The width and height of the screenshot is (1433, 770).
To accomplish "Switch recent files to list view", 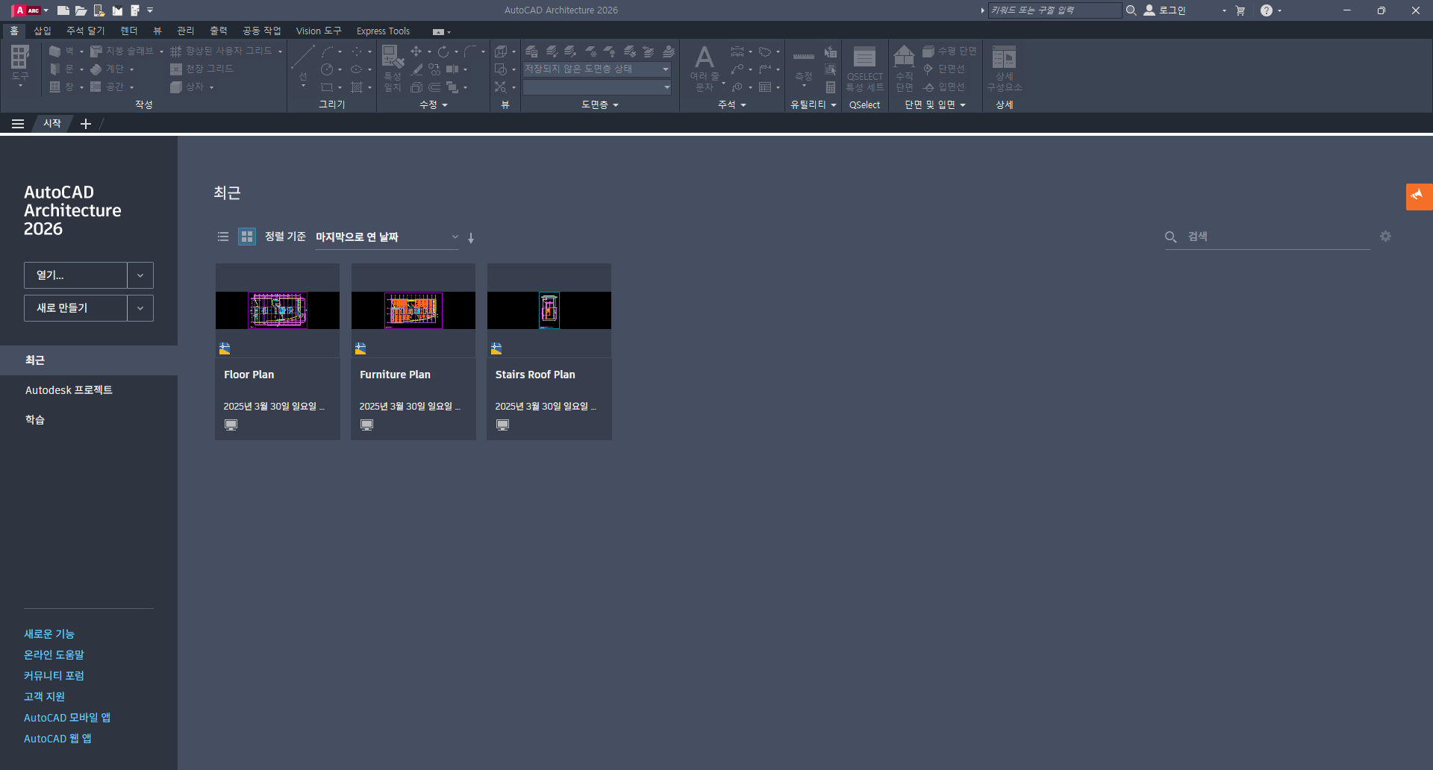I will (x=222, y=237).
